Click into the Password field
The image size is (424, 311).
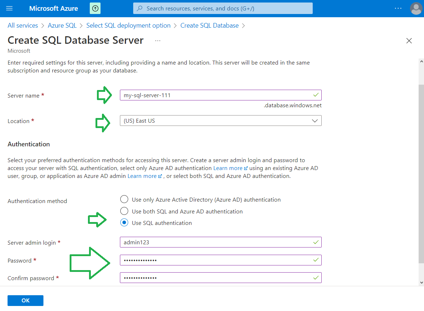click(x=221, y=260)
